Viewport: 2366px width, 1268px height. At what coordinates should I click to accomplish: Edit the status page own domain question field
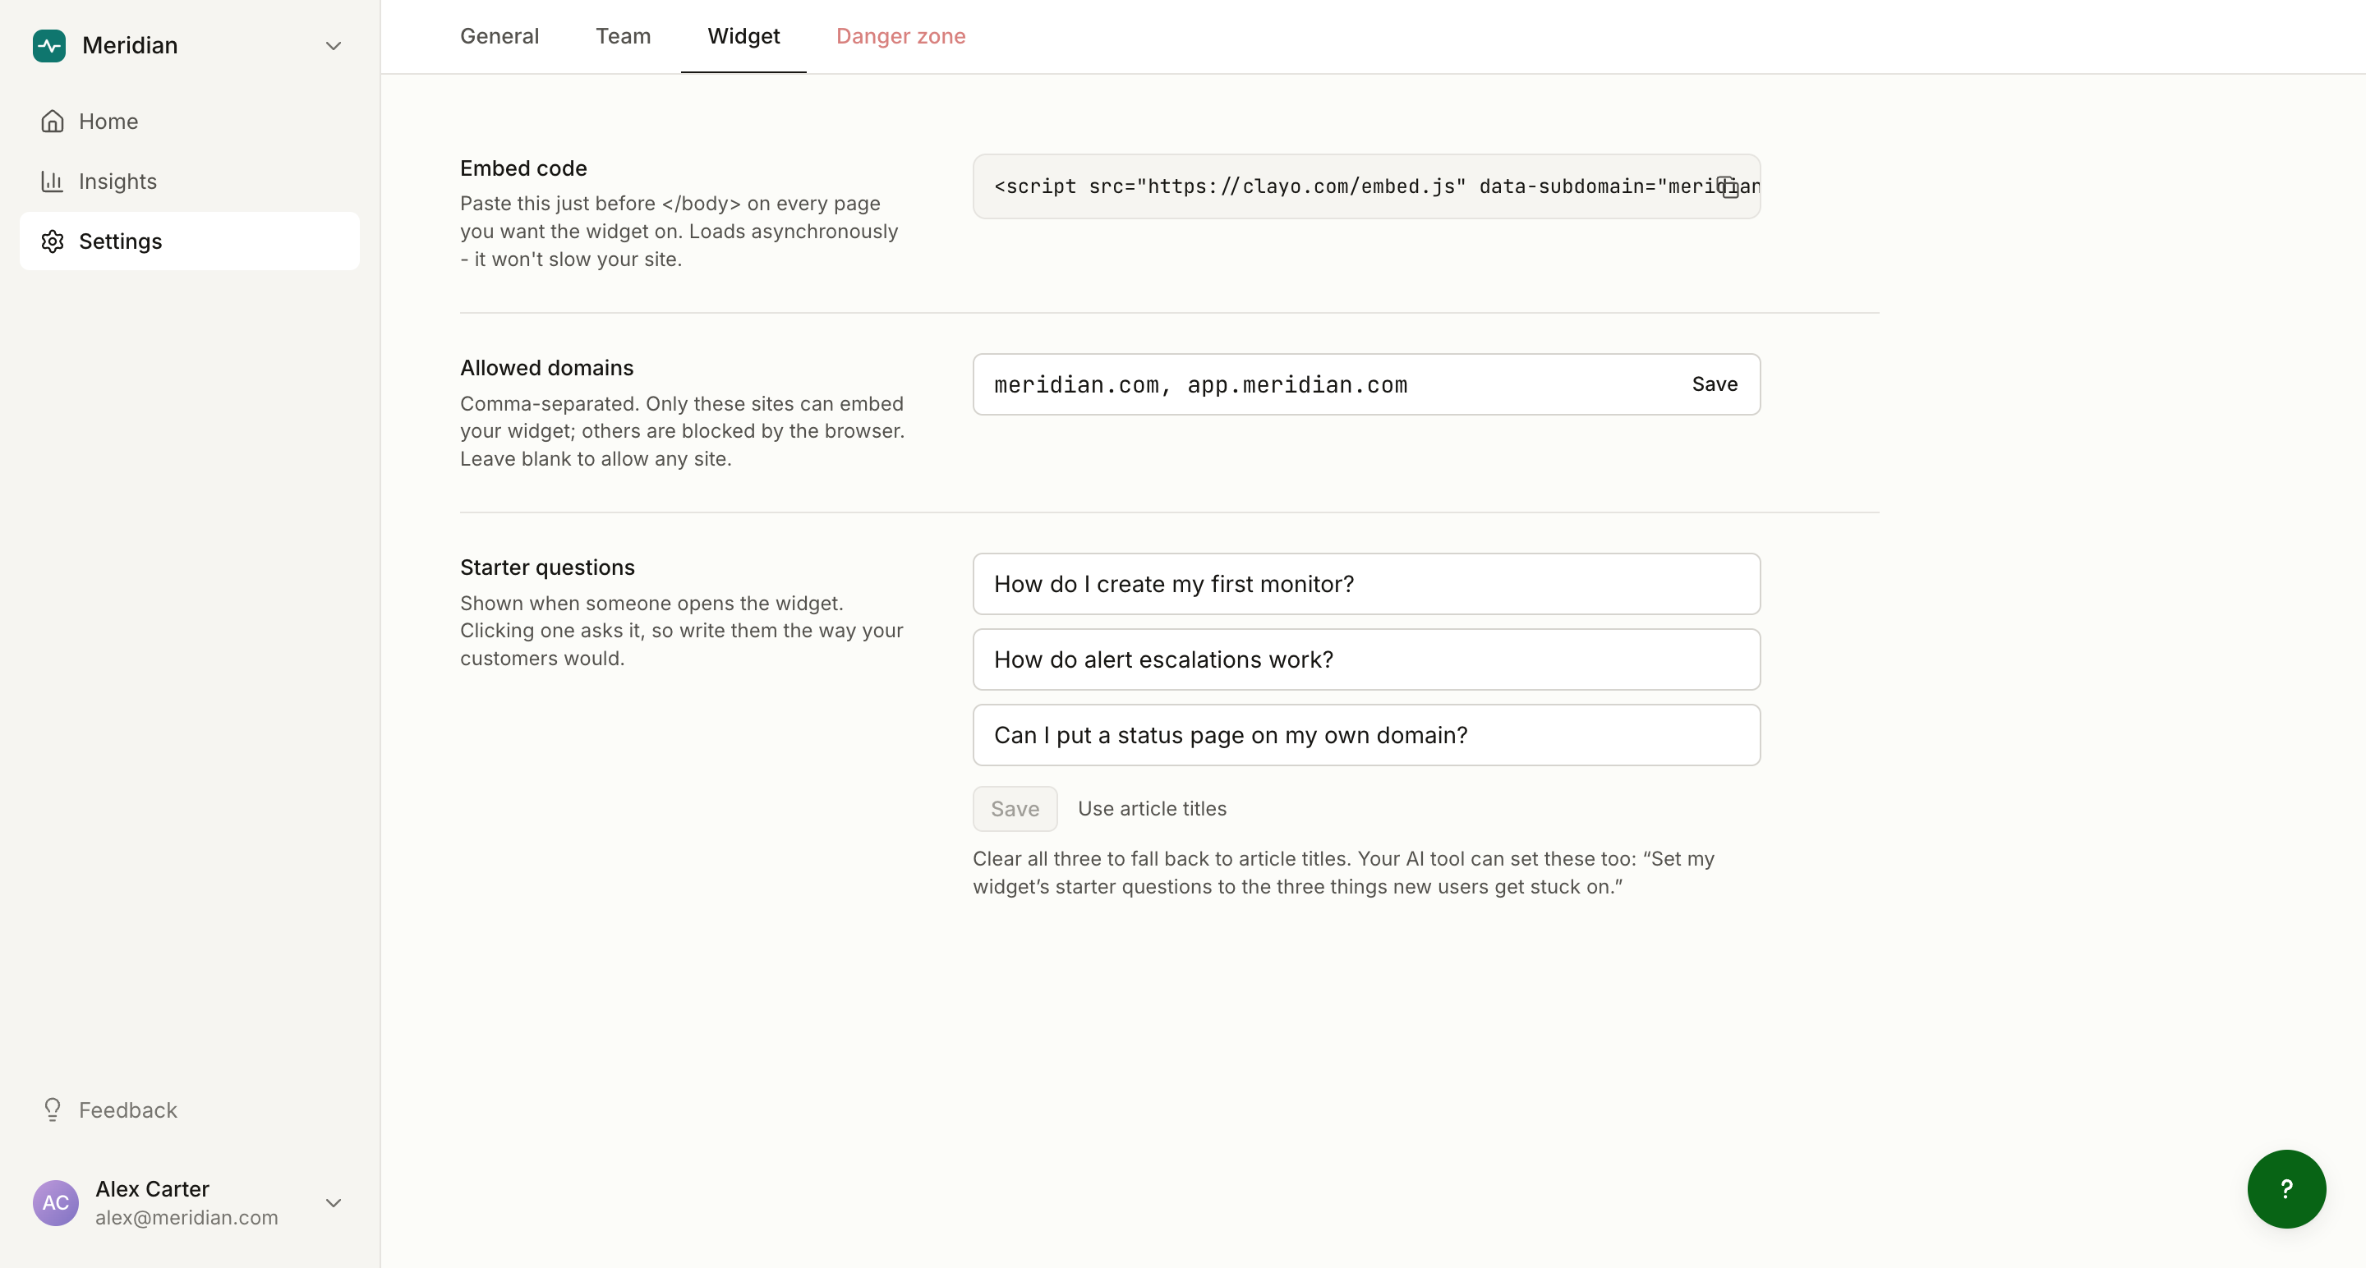1367,736
